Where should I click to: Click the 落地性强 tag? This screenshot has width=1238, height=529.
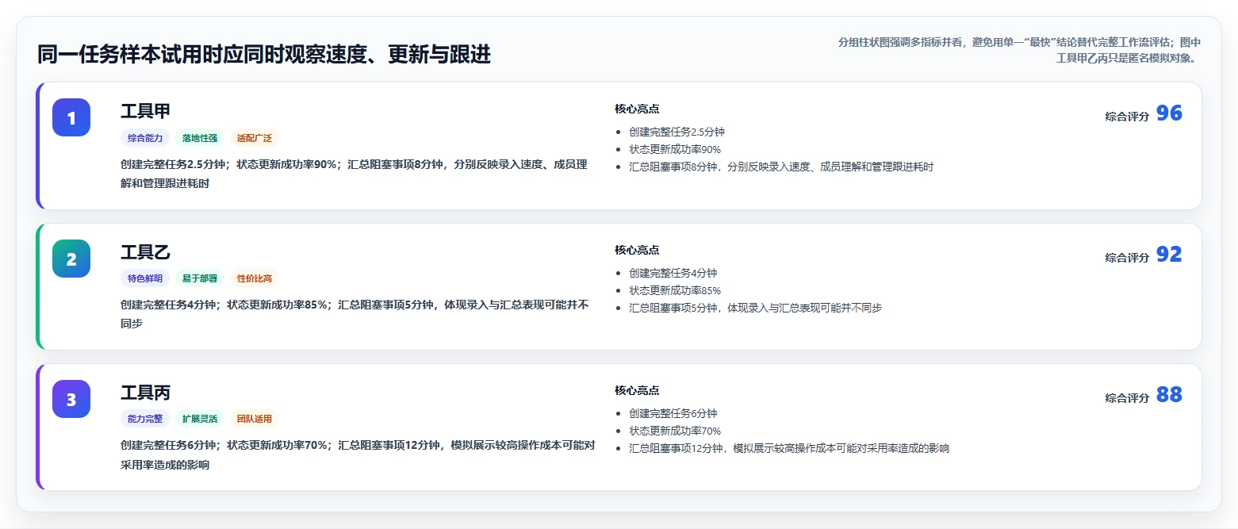tap(200, 138)
